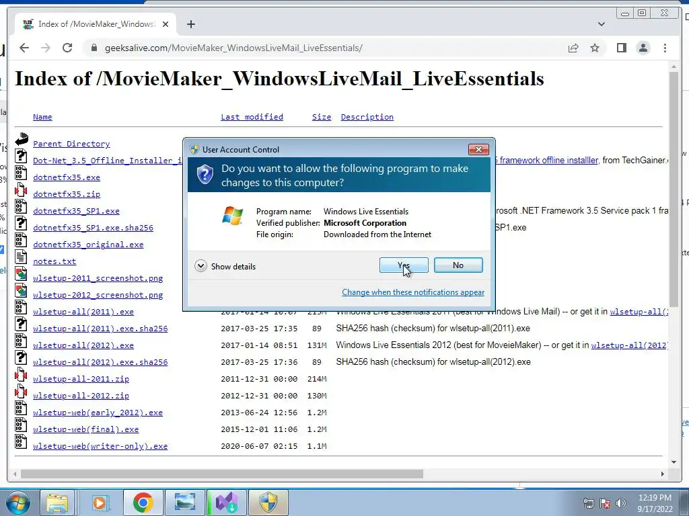This screenshot has width=689, height=516.
Task: Sort listing by Size column
Action: pyautogui.click(x=321, y=117)
